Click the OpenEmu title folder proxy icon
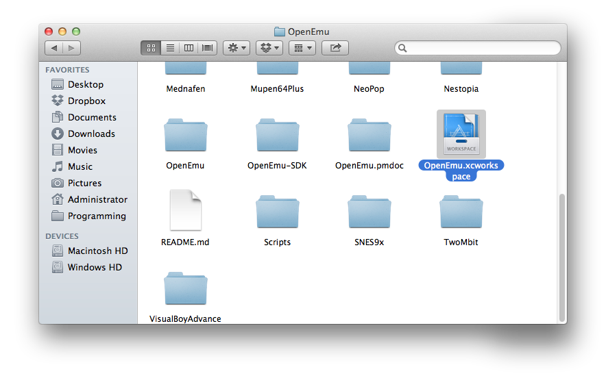The height and width of the screenshot is (378, 606). pyautogui.click(x=280, y=32)
